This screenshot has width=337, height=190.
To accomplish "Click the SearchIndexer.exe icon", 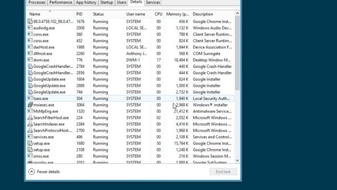I will (30, 124).
